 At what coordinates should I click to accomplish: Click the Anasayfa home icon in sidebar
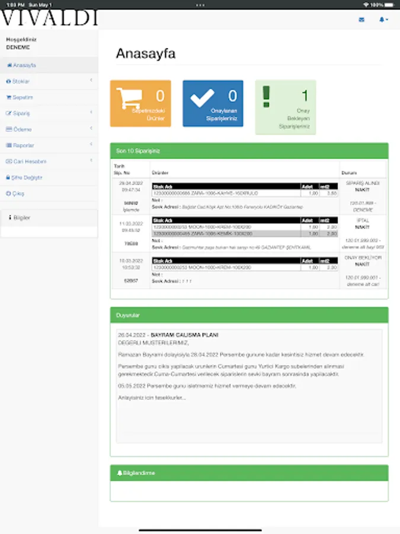[9, 65]
